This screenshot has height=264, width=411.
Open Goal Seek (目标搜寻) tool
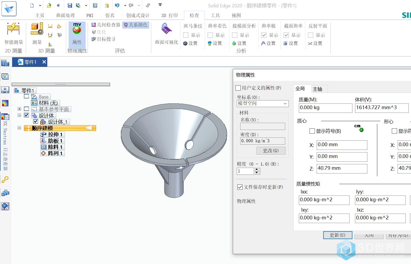pyautogui.click(x=104, y=39)
